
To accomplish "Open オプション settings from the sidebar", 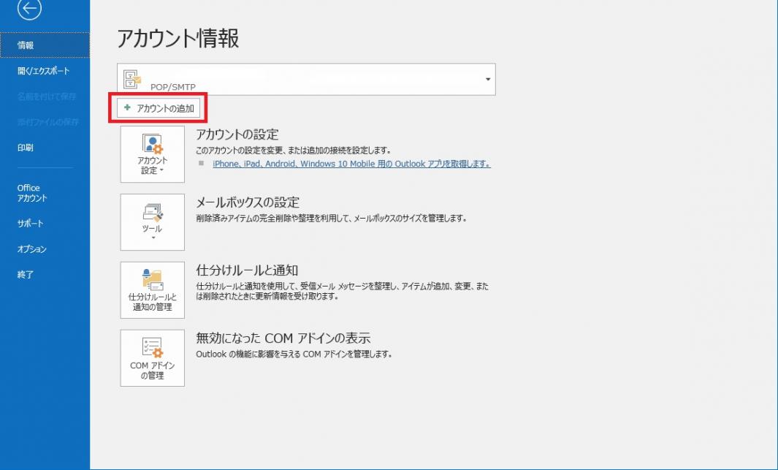I will point(32,249).
